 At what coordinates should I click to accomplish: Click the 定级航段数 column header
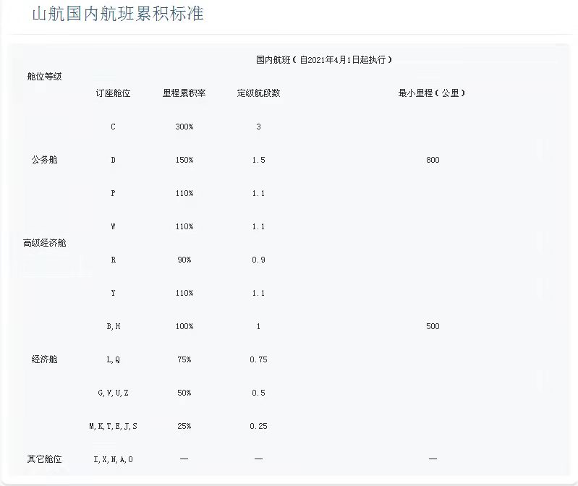(258, 93)
